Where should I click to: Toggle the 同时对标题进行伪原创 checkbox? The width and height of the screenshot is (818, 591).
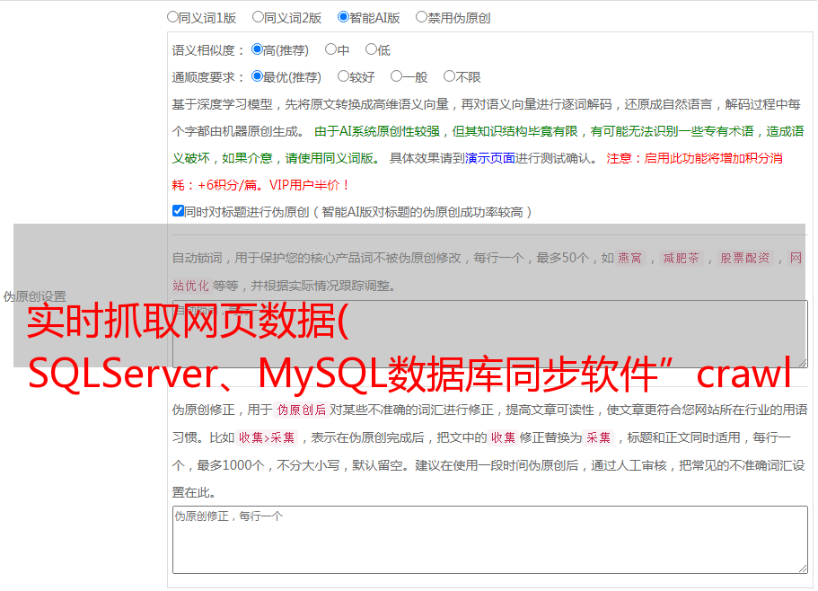[x=178, y=211]
